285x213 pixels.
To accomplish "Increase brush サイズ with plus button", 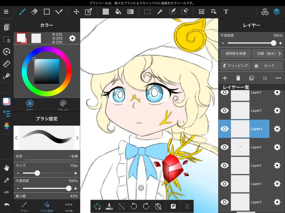I will pos(75,173).
